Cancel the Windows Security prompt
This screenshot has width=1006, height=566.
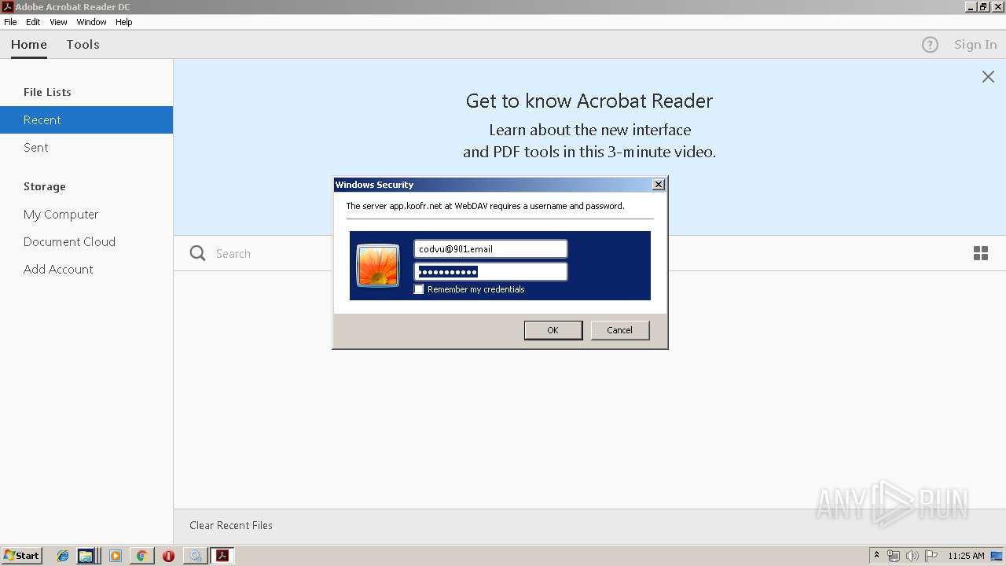click(620, 330)
